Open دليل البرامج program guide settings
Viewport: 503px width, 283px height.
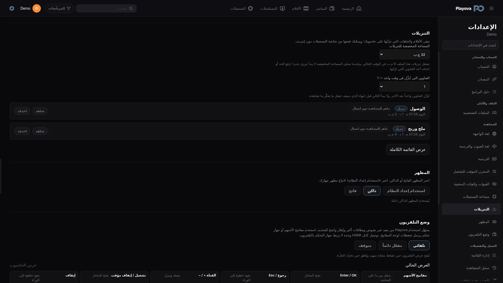click(471, 92)
